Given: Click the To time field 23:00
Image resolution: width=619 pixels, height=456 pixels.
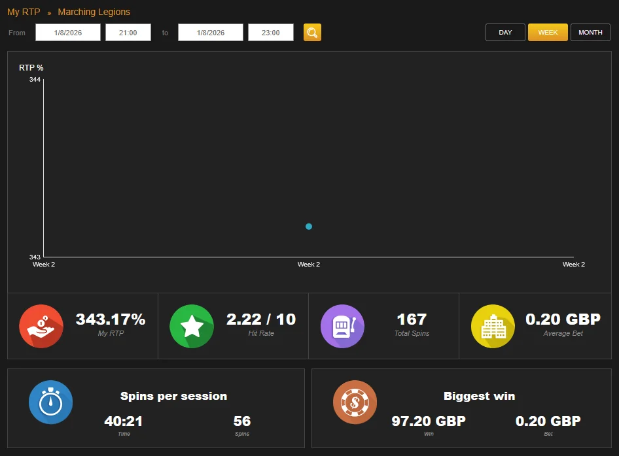Looking at the screenshot, I should coord(271,32).
